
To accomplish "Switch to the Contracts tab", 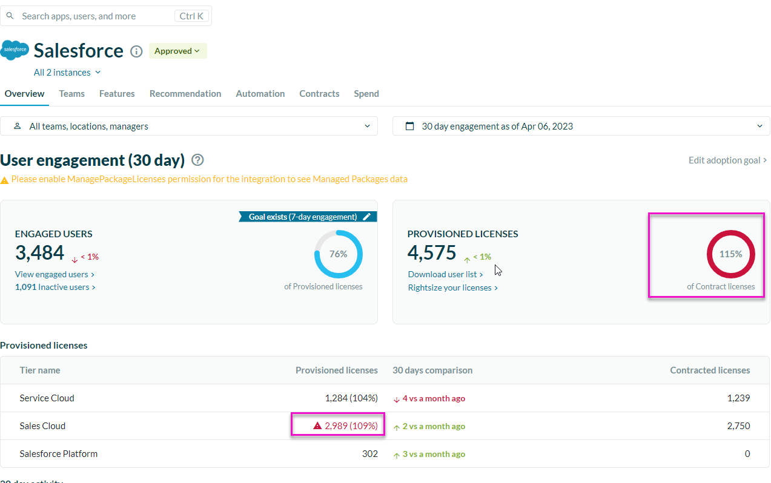I will (x=319, y=94).
